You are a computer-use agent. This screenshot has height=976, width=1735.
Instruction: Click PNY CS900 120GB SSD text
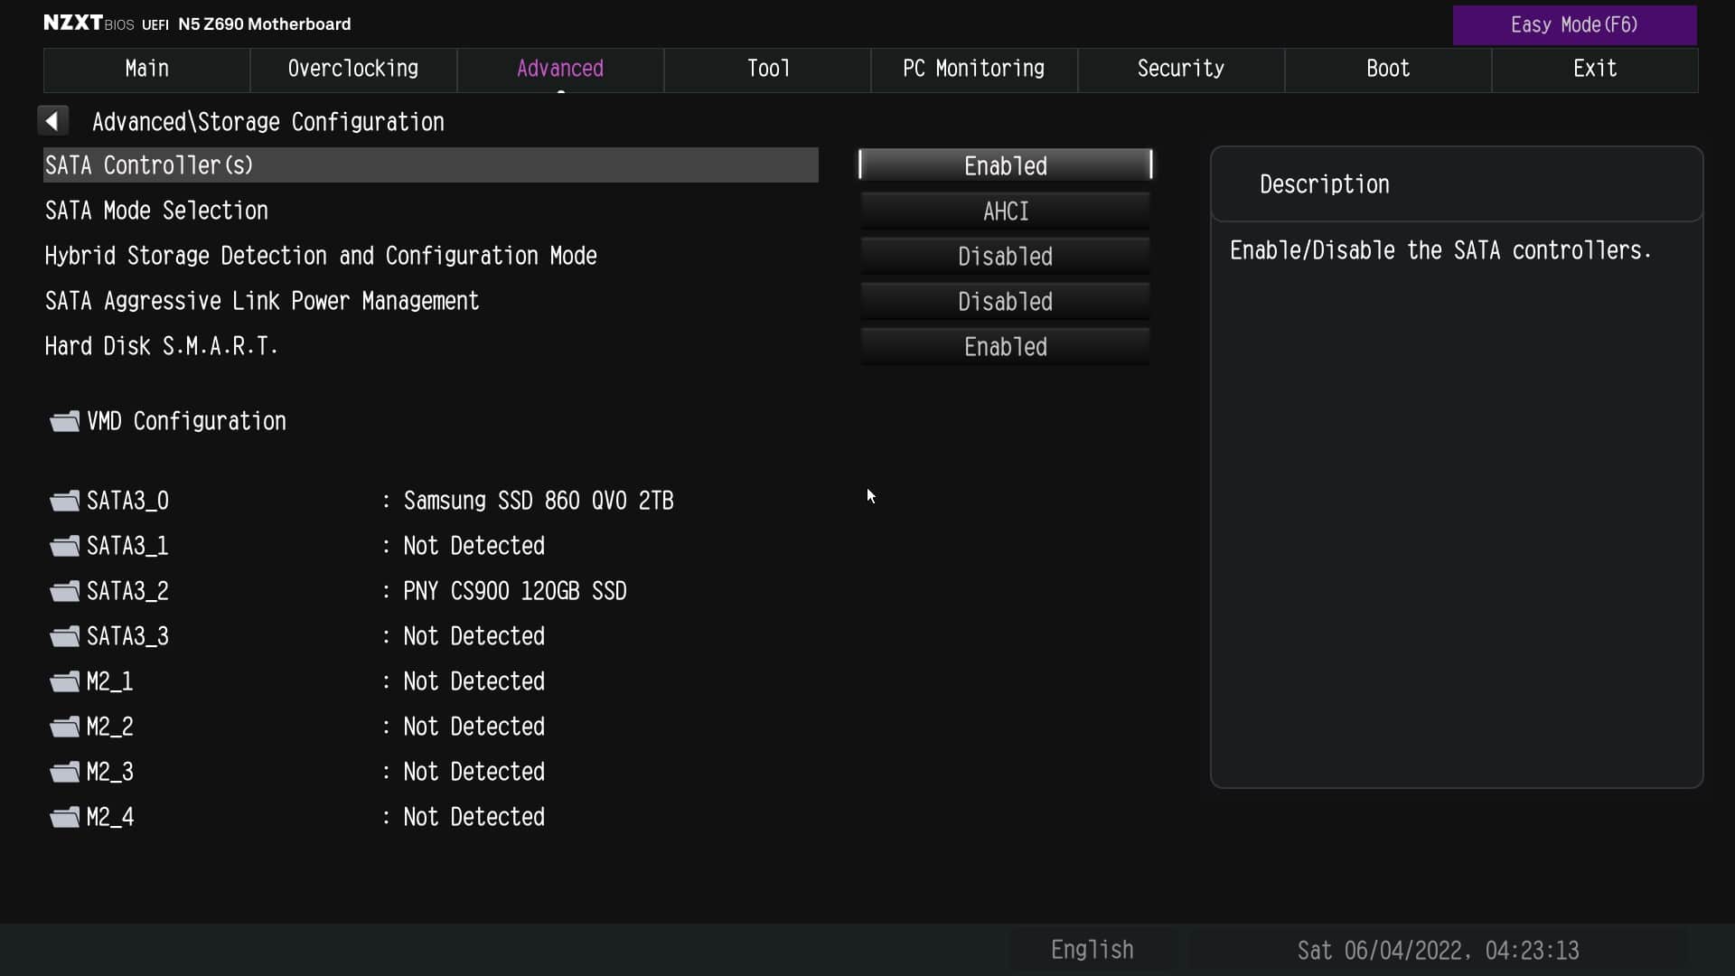(x=515, y=591)
